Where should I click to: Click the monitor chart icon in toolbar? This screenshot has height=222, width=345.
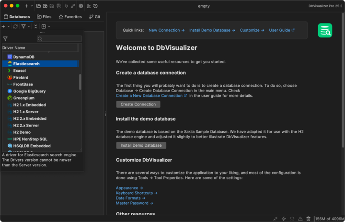point(89,6)
